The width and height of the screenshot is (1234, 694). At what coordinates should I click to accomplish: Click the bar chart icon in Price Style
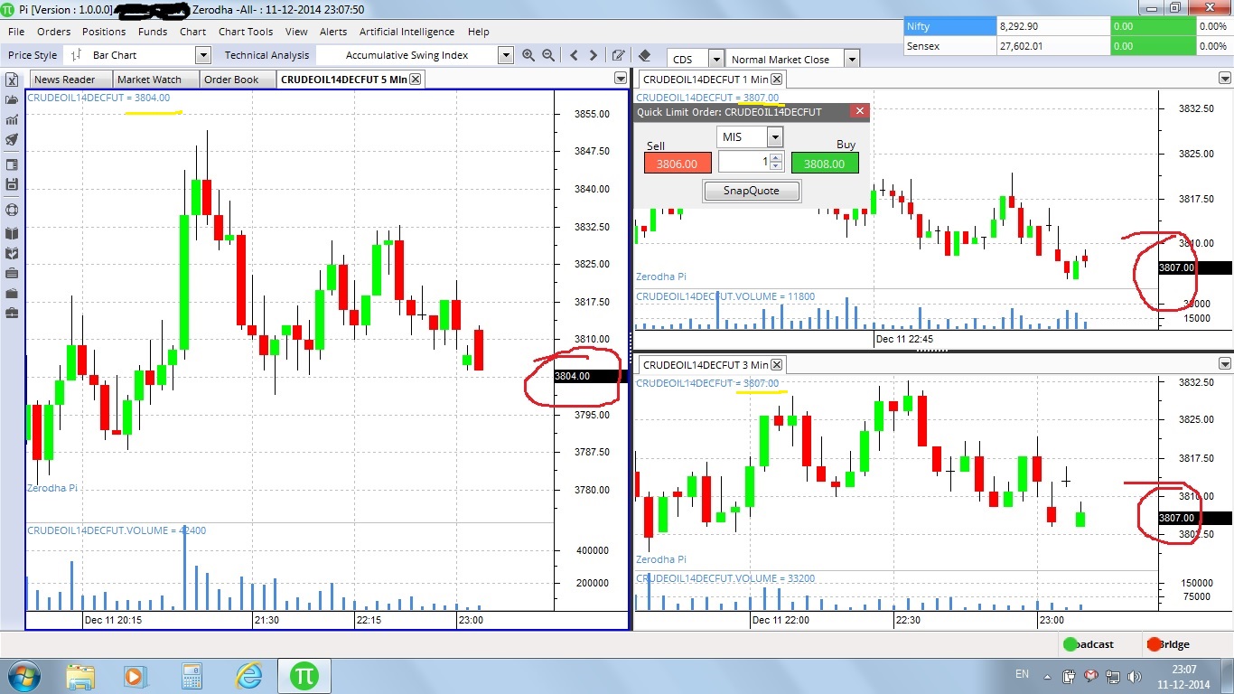click(x=76, y=55)
